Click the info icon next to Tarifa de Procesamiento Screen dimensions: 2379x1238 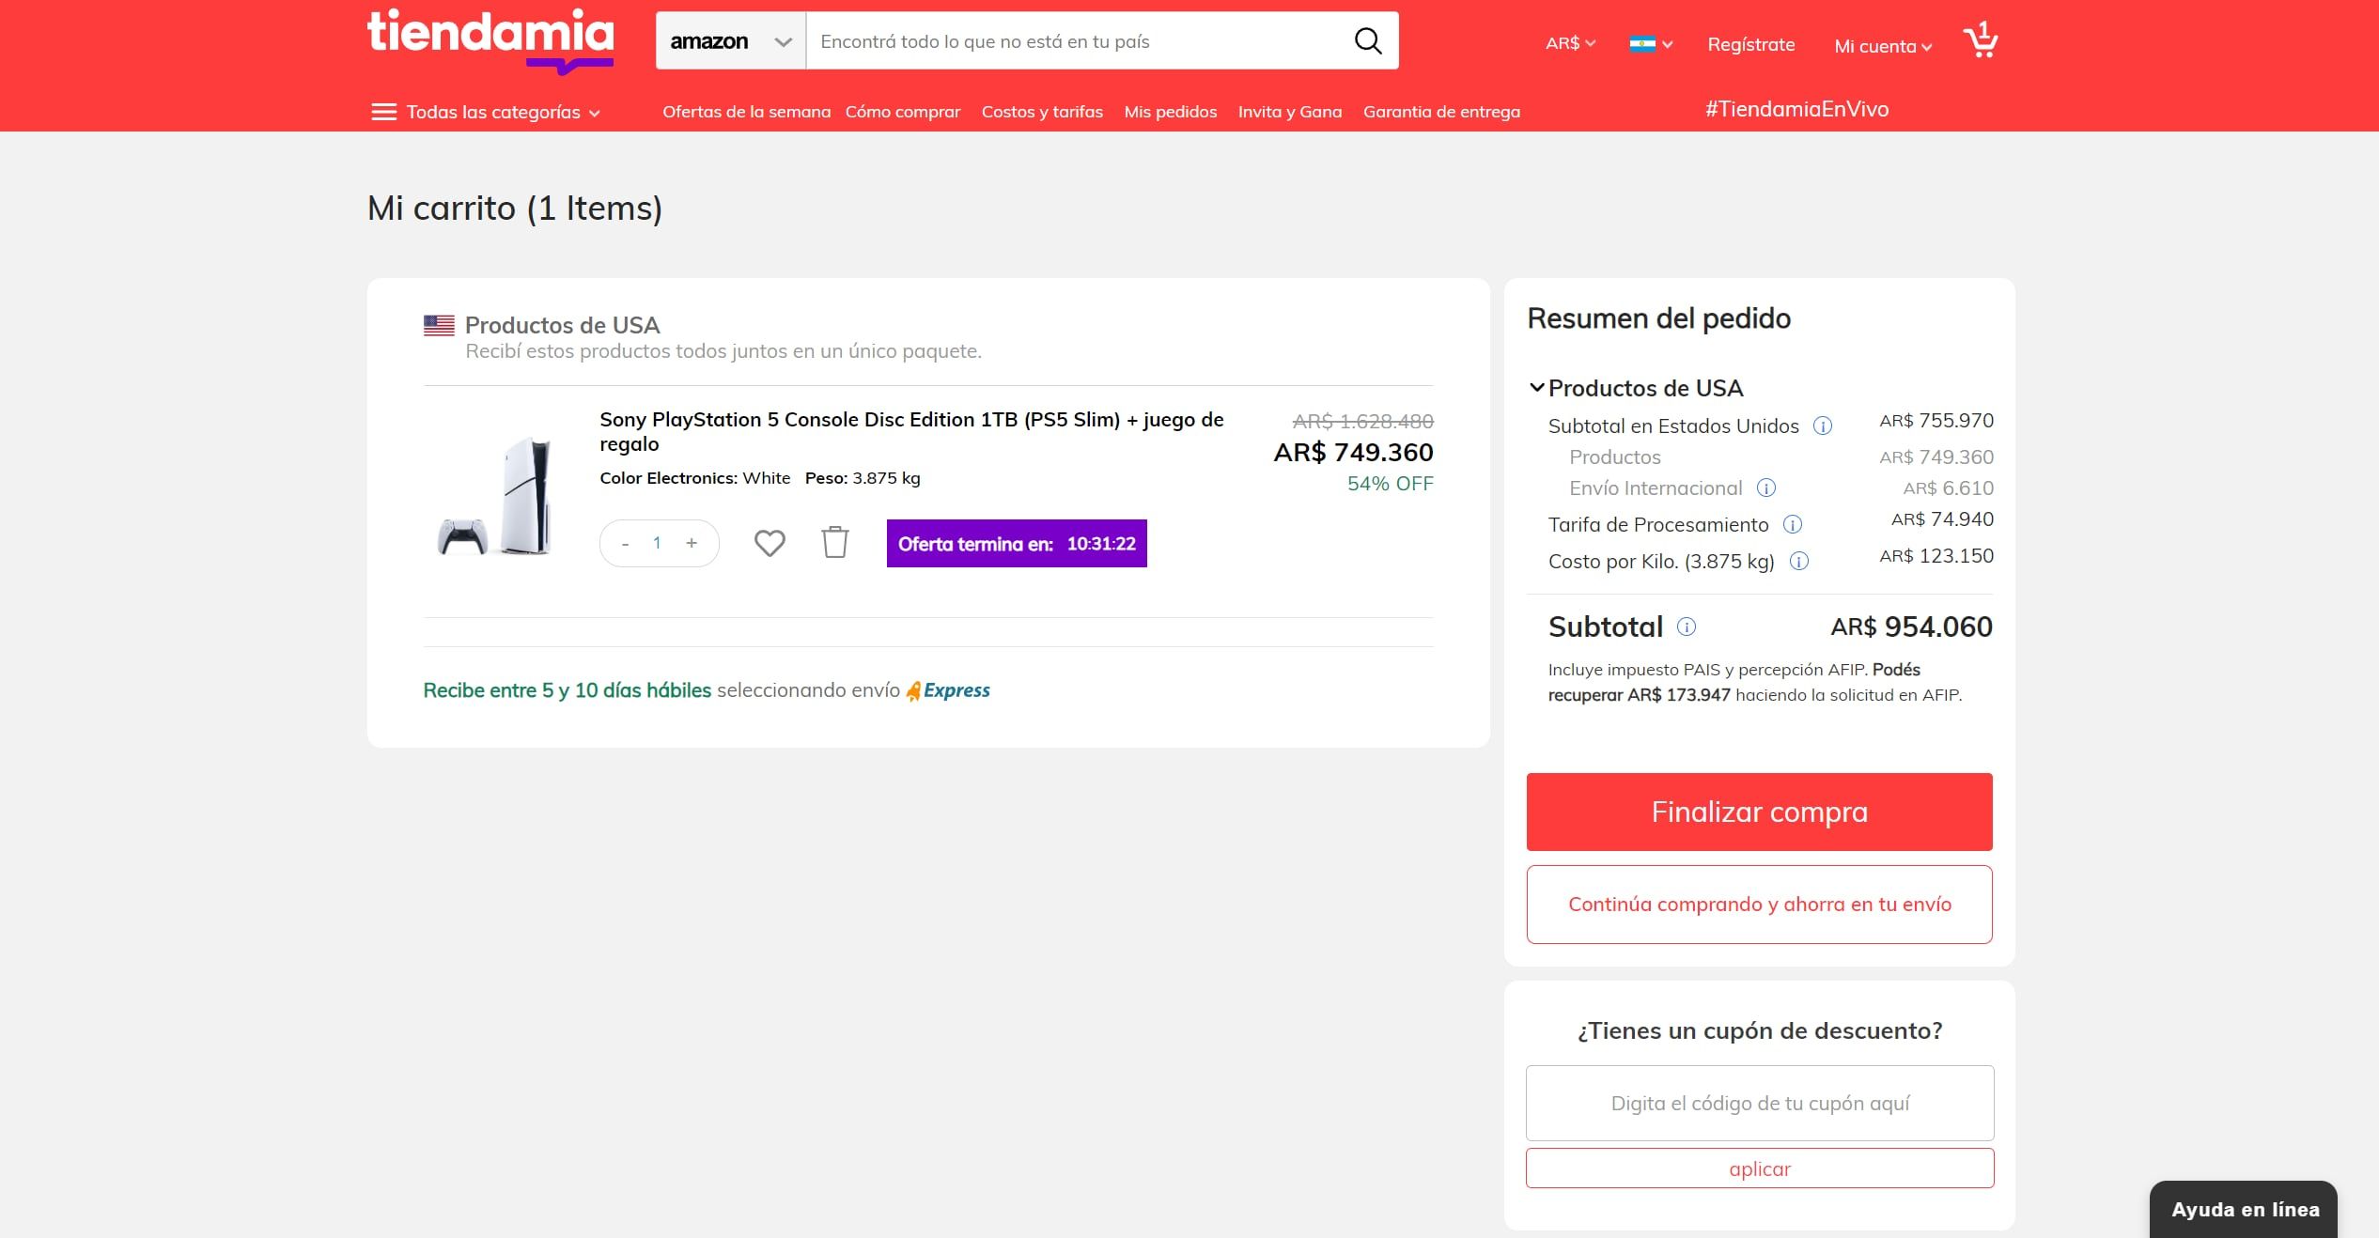pyautogui.click(x=1793, y=525)
